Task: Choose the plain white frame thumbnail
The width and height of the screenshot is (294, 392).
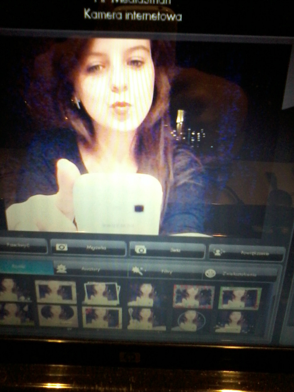Action: pyautogui.click(x=56, y=292)
